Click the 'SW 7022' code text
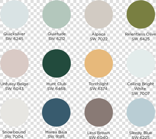Viewport: 156px width, 139px height. [x=98, y=39]
